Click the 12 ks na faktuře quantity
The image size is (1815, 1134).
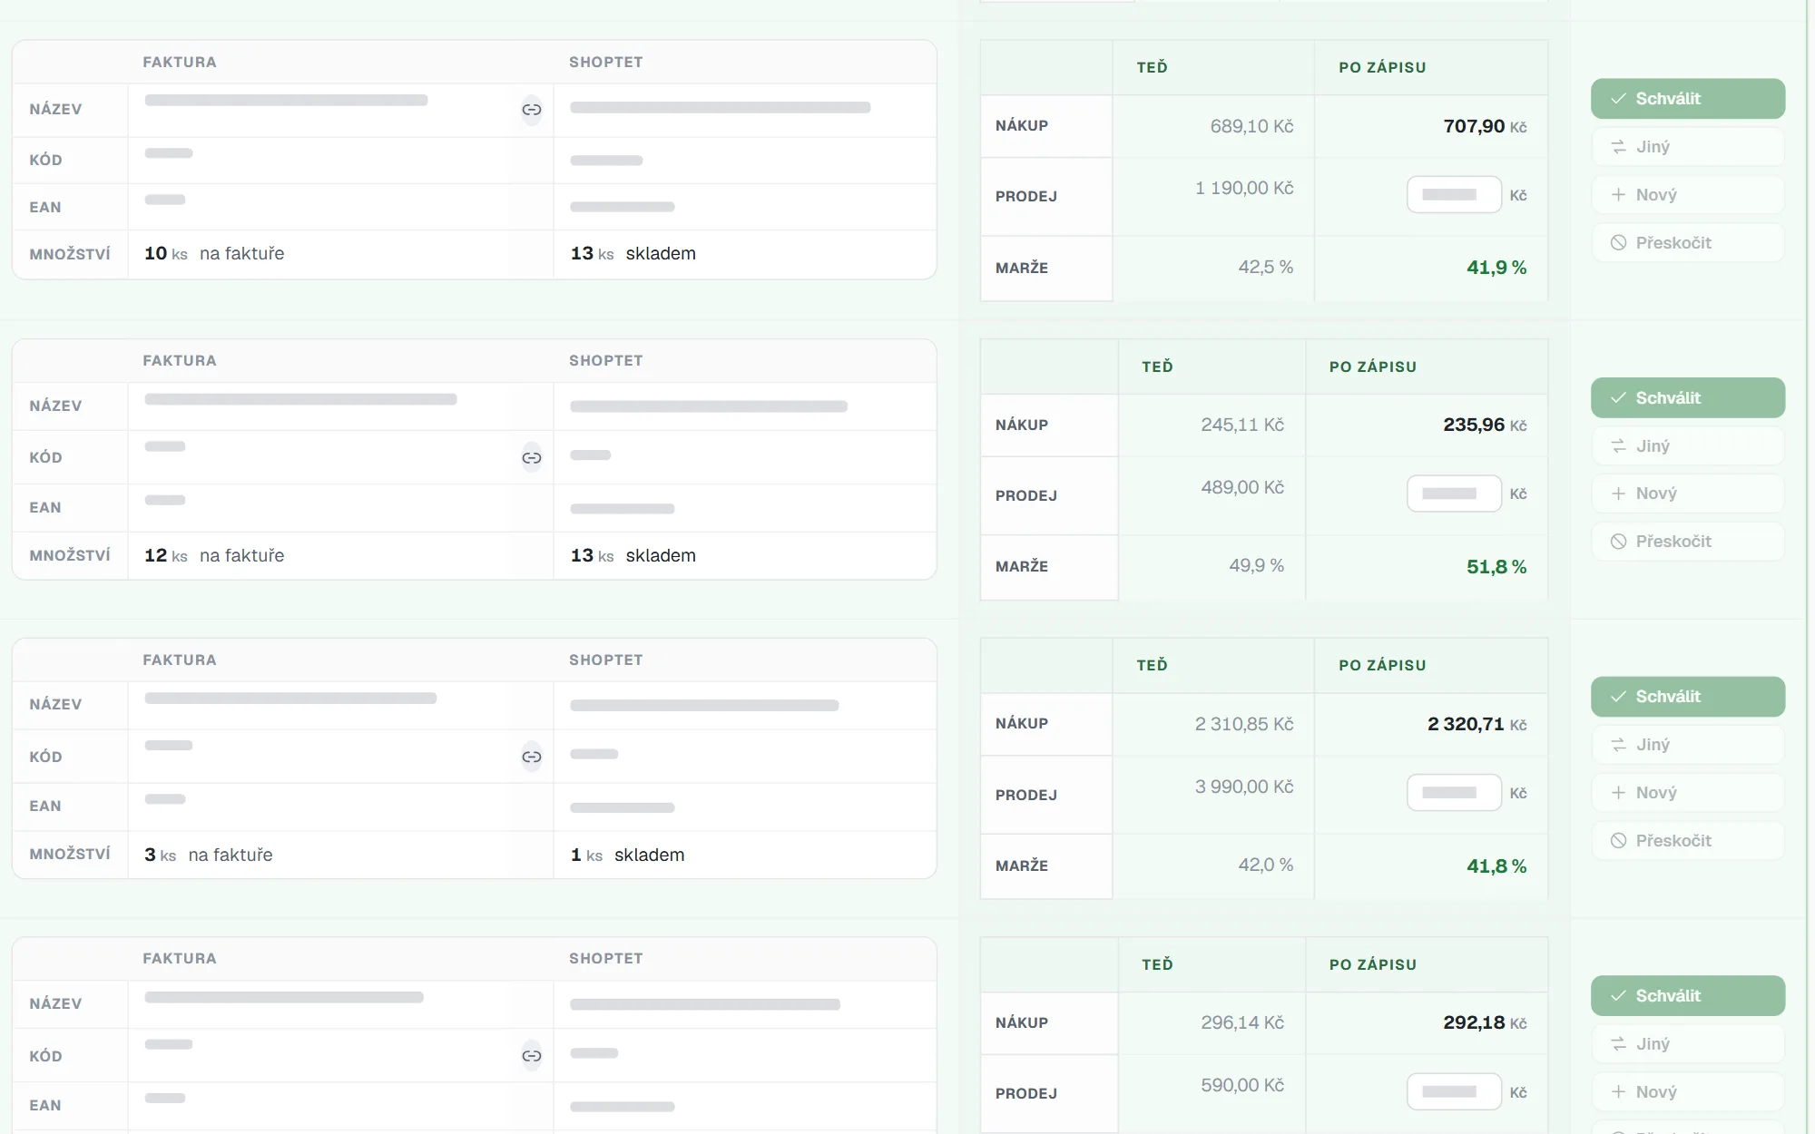pos(214,555)
